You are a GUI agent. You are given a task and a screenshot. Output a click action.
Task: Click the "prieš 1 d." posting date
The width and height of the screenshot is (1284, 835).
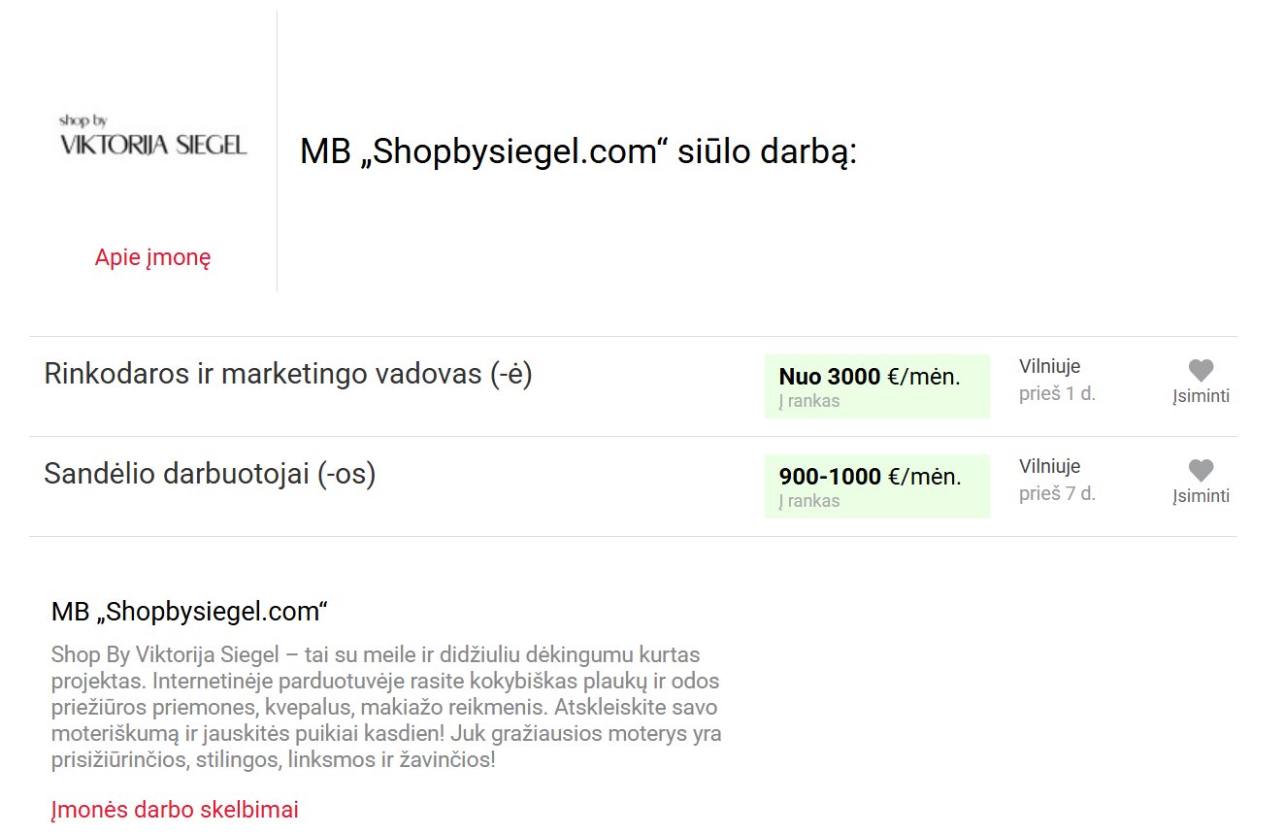[x=1057, y=393]
